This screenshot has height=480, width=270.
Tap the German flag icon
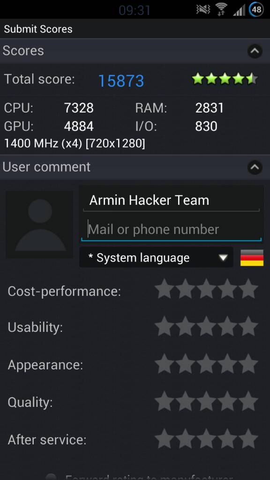(252, 258)
